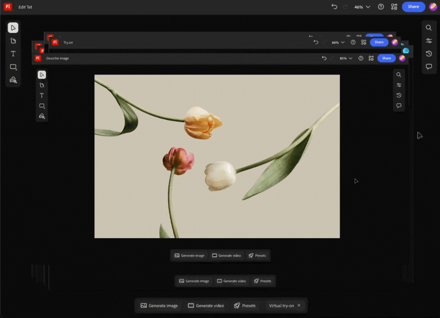
Task: Open the 66% zoom dropdown in Try on window
Action: tap(338, 42)
